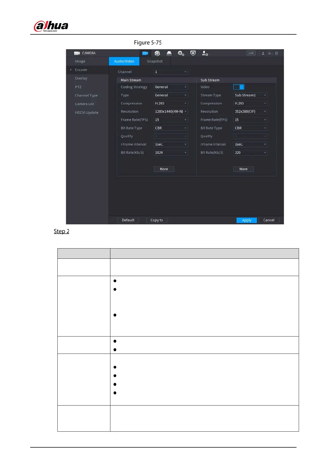
Task: Click the Main Stream section header
Action: coord(131,80)
